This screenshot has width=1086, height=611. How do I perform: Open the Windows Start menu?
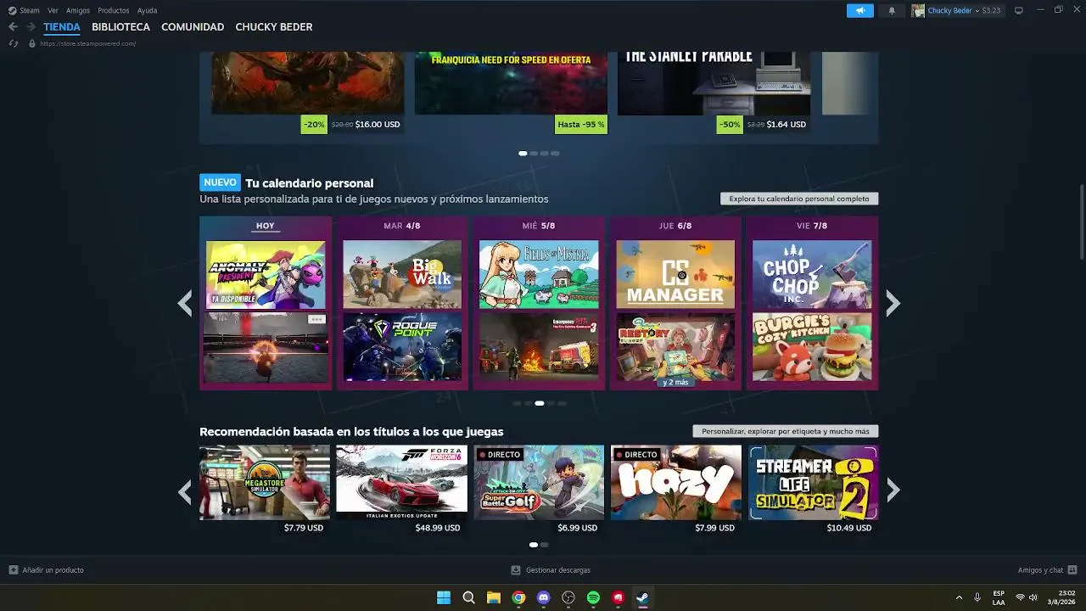click(444, 597)
